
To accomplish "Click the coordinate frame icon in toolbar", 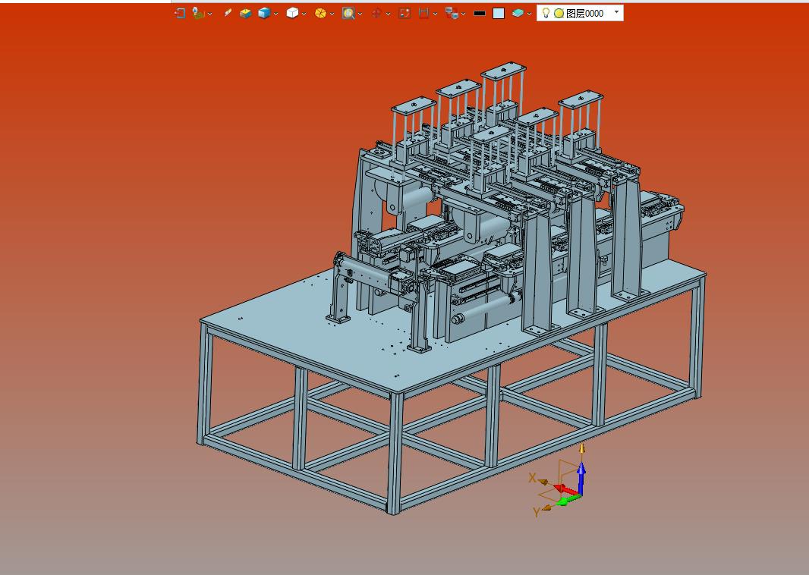I will (198, 14).
